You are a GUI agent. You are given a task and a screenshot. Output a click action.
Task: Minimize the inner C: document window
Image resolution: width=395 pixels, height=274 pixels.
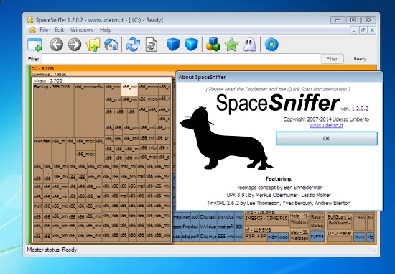pos(354,30)
